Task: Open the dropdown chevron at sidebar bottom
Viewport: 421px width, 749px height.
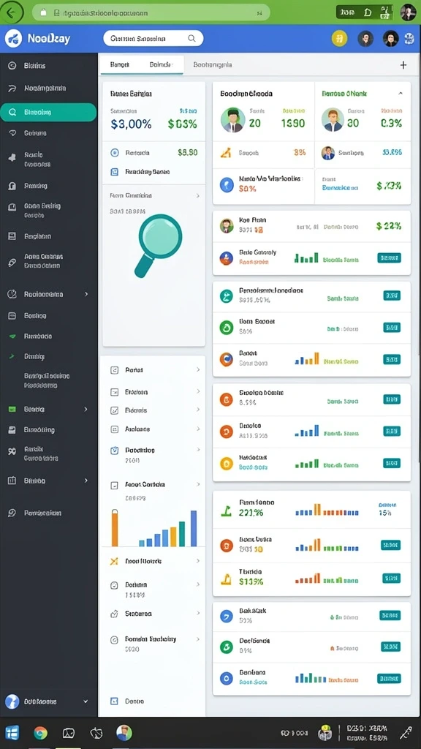Action: point(86,701)
